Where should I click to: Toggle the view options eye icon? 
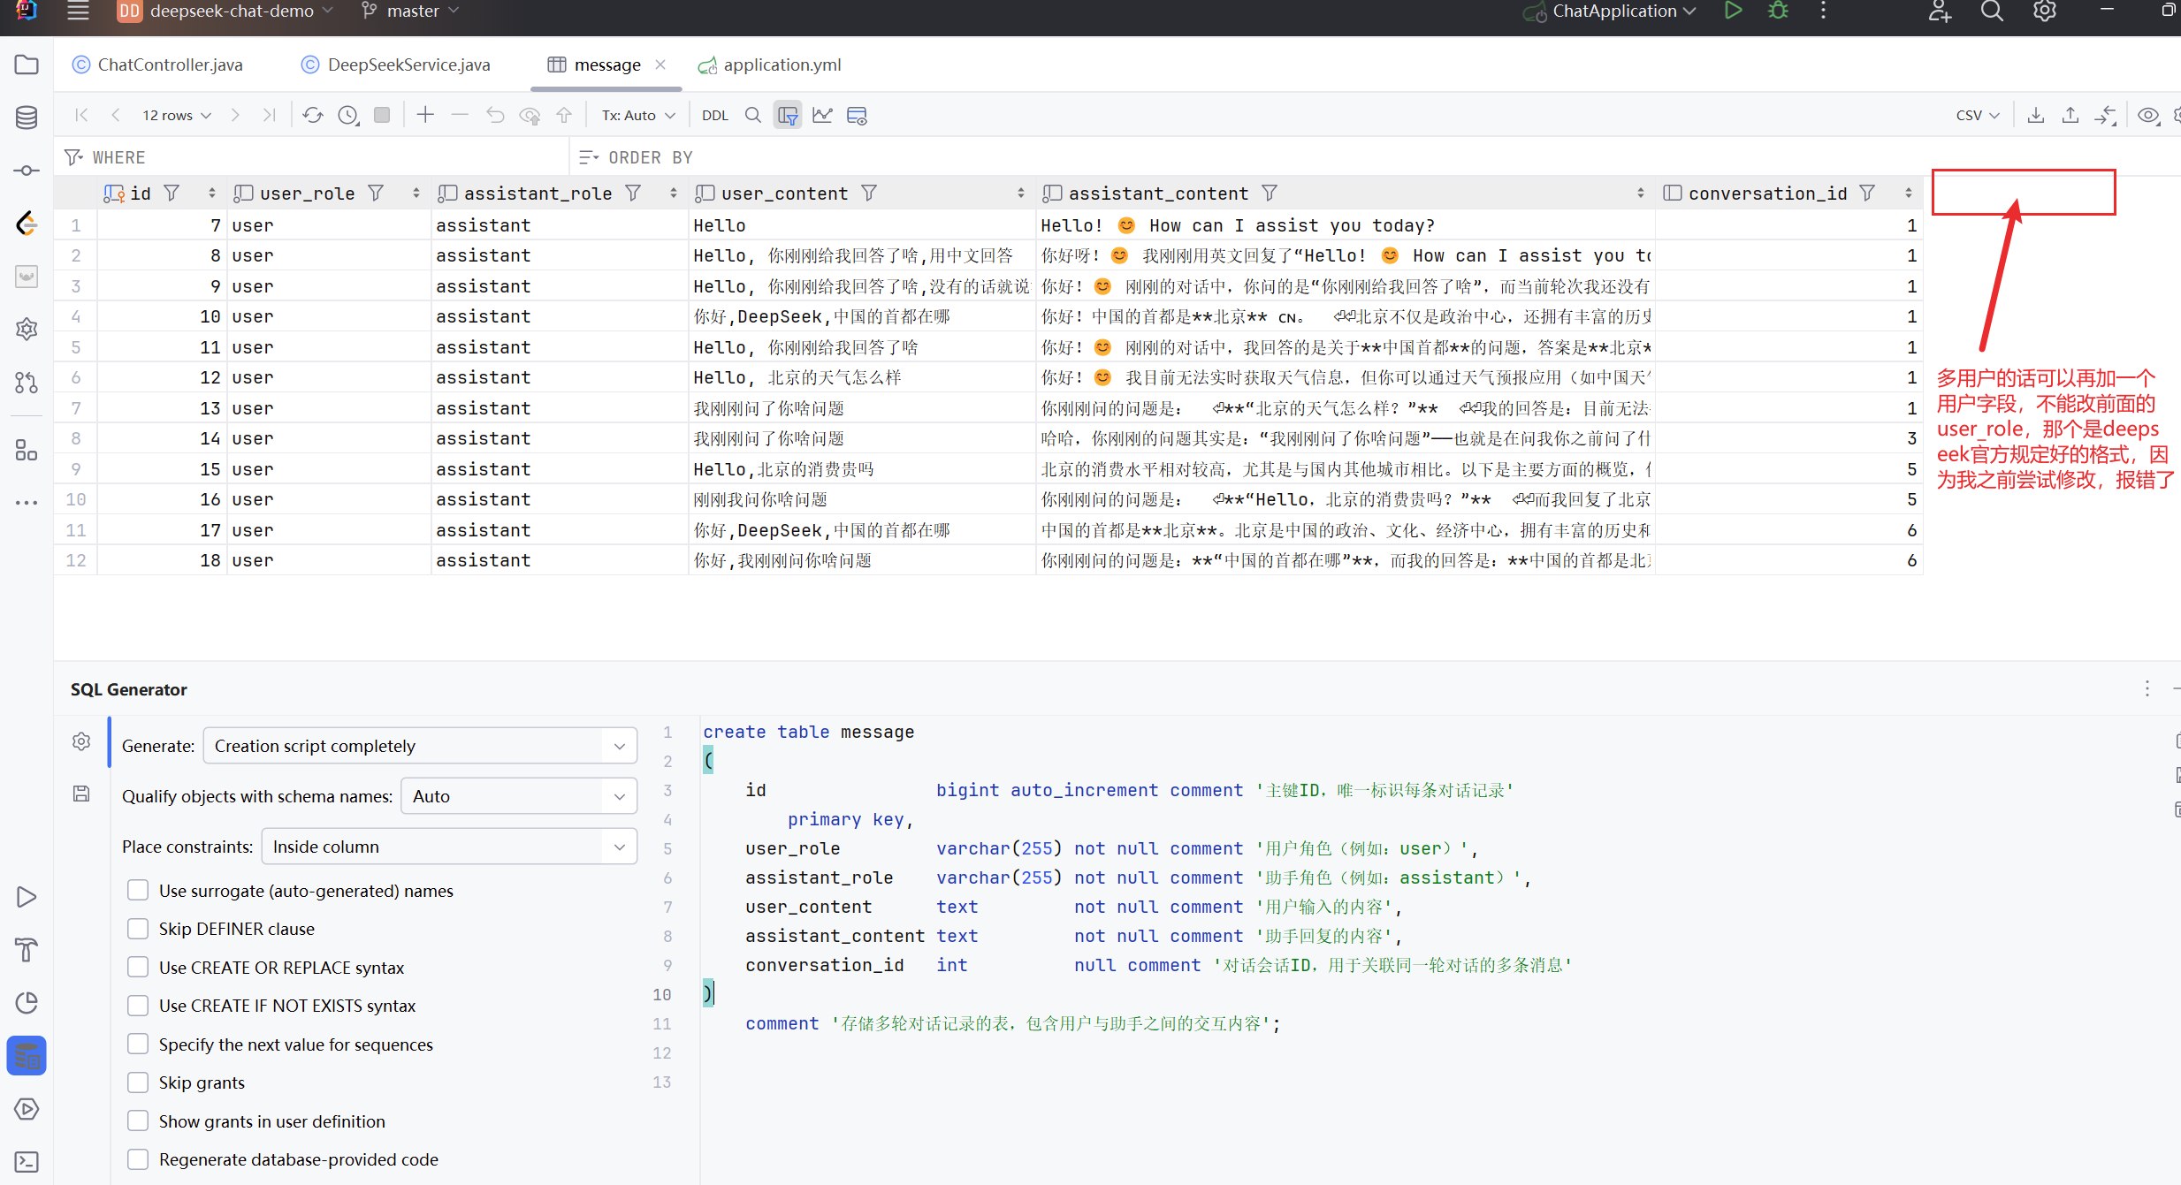[2147, 115]
